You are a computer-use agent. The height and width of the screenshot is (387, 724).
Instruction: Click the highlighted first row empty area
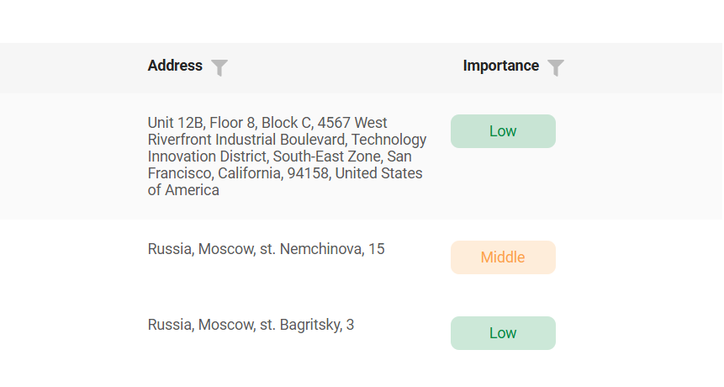[x=637, y=156]
